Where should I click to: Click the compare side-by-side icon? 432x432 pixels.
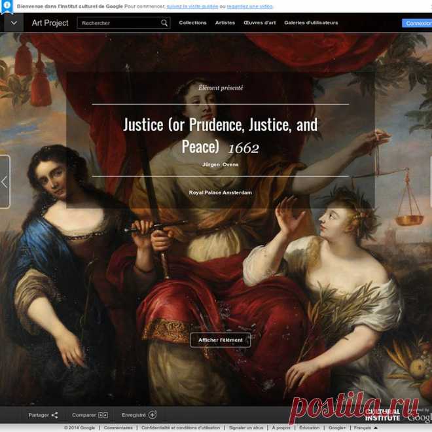[x=103, y=415]
